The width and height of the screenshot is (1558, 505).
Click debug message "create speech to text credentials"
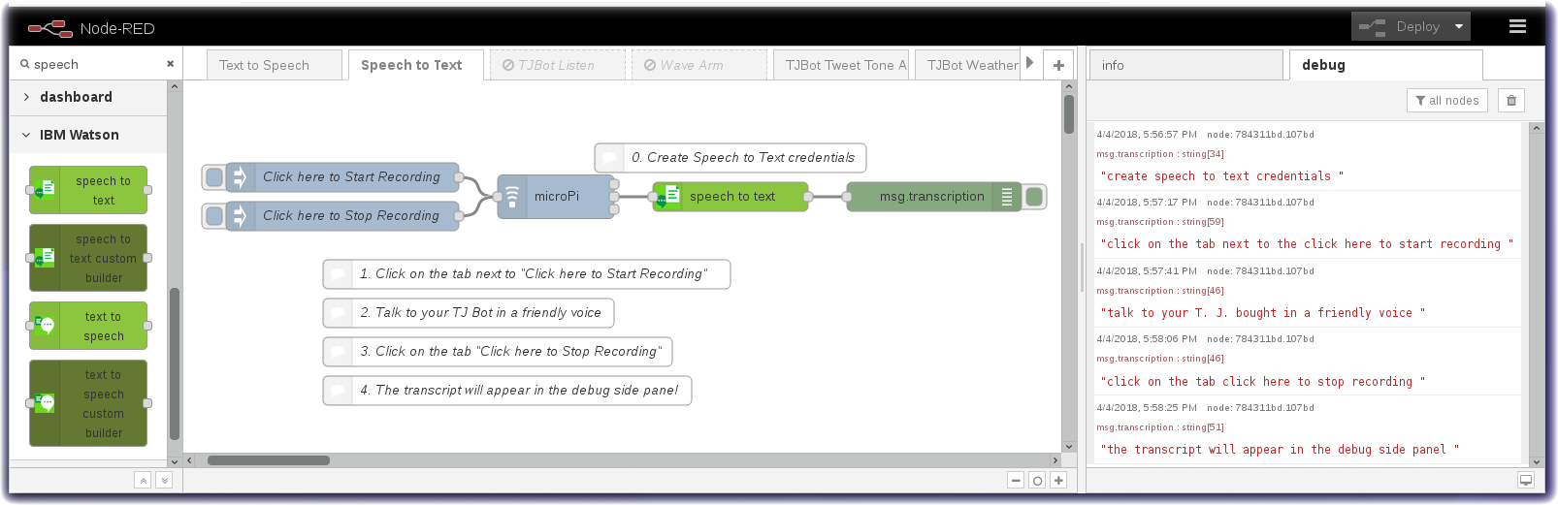pos(1221,176)
